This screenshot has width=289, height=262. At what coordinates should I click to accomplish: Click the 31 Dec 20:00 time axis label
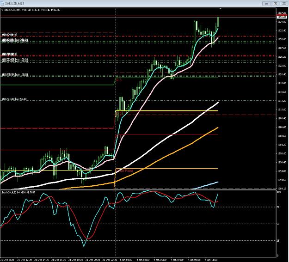point(92,260)
